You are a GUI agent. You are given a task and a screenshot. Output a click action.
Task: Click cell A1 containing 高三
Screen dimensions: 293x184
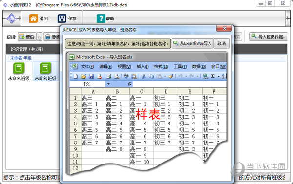[93, 98]
